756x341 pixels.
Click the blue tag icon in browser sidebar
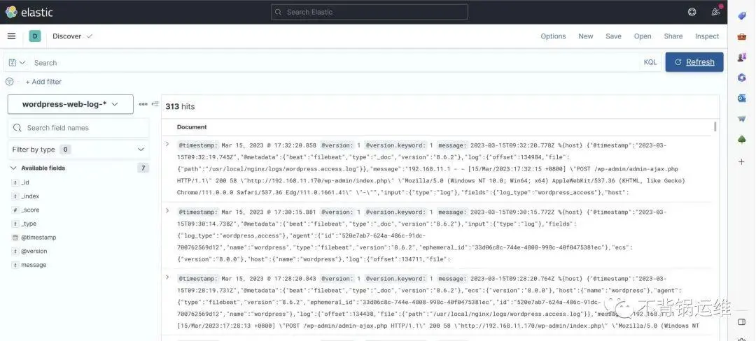coord(742,16)
